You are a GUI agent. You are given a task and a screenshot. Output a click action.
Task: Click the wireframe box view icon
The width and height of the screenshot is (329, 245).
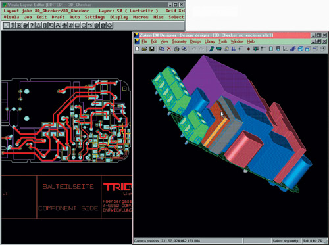click(x=315, y=49)
